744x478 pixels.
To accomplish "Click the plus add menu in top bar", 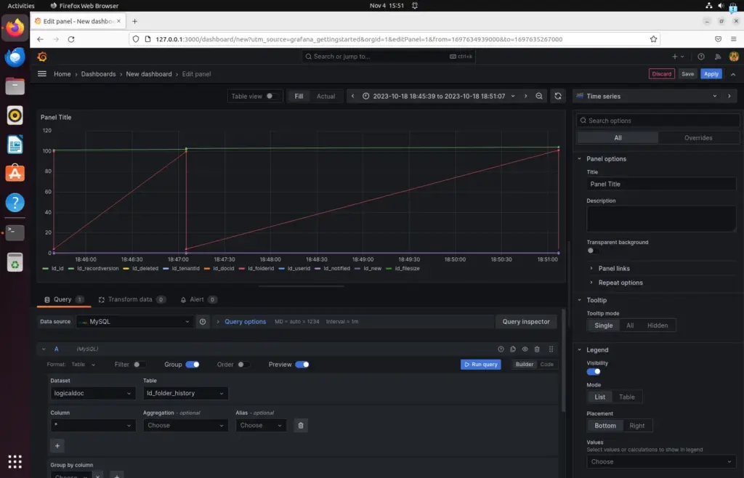I will (x=678, y=57).
